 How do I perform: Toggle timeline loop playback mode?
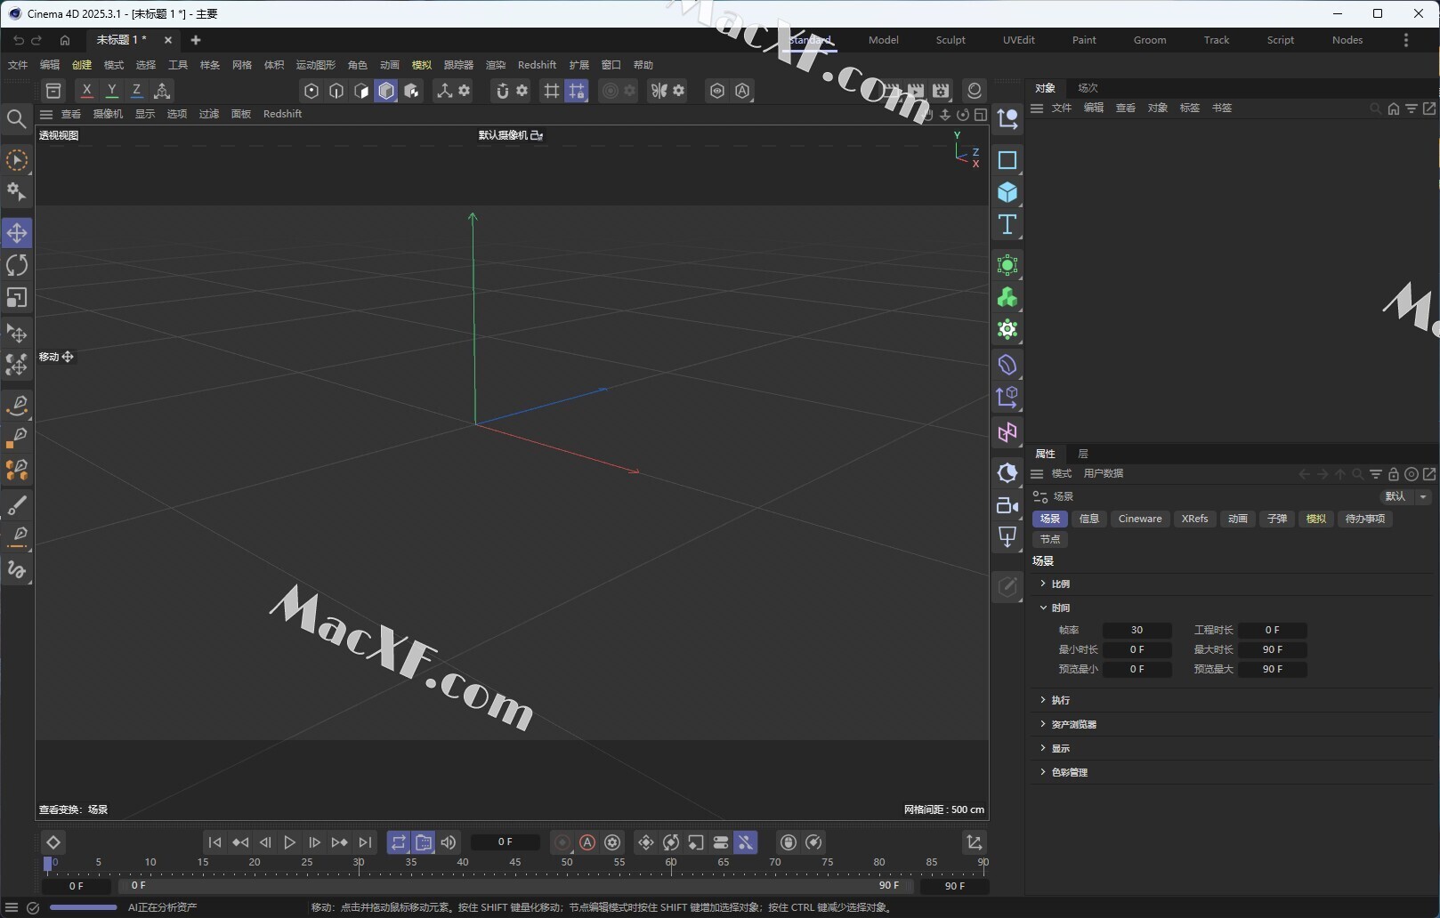[x=399, y=842]
